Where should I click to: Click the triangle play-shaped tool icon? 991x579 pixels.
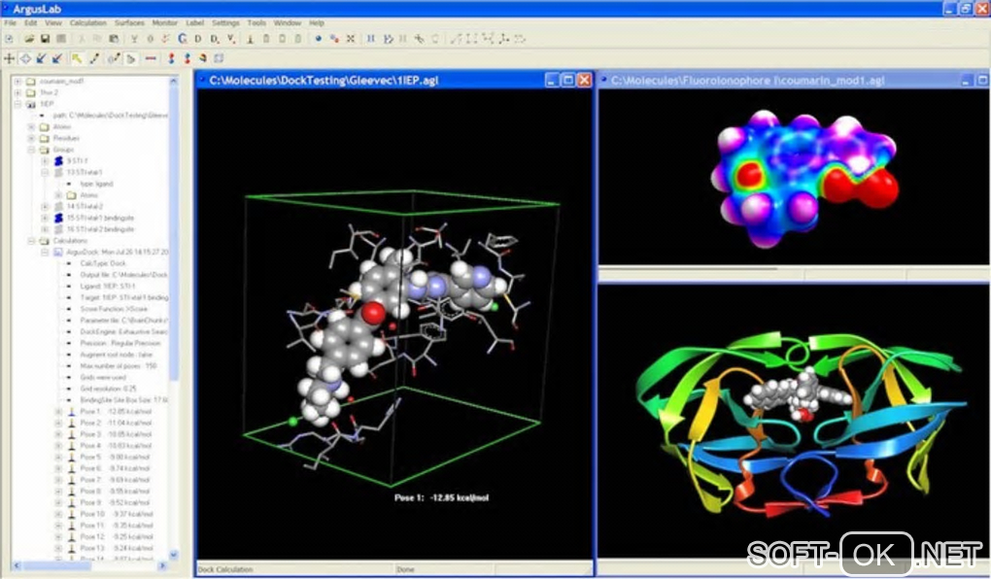[x=131, y=58]
